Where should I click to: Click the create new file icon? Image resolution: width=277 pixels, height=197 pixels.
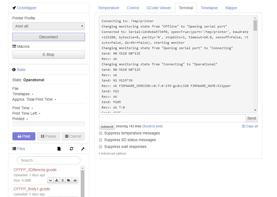click(59, 149)
